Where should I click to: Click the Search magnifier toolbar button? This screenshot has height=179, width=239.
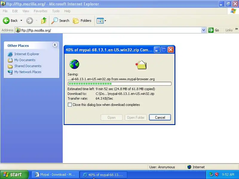point(60,21)
